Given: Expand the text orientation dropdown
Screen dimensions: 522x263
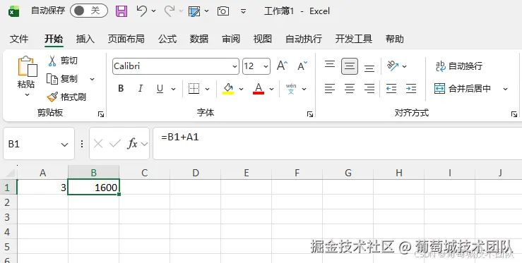Looking at the screenshot, I should (x=405, y=66).
